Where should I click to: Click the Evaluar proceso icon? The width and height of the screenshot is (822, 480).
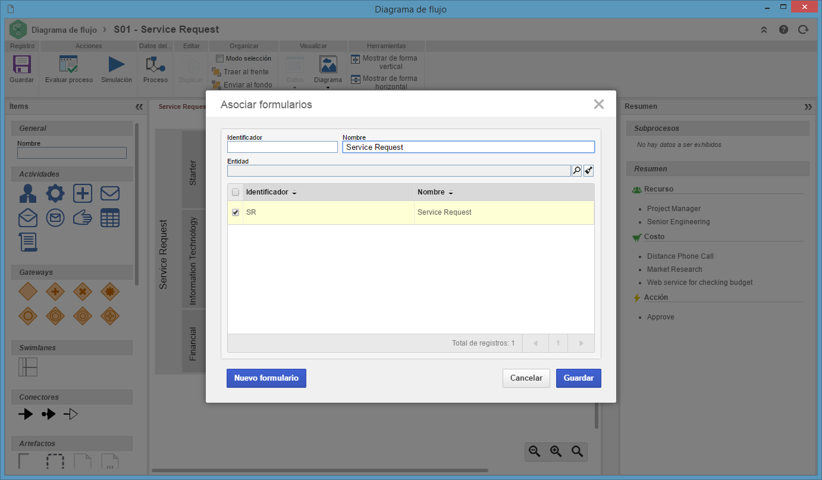tap(68, 64)
